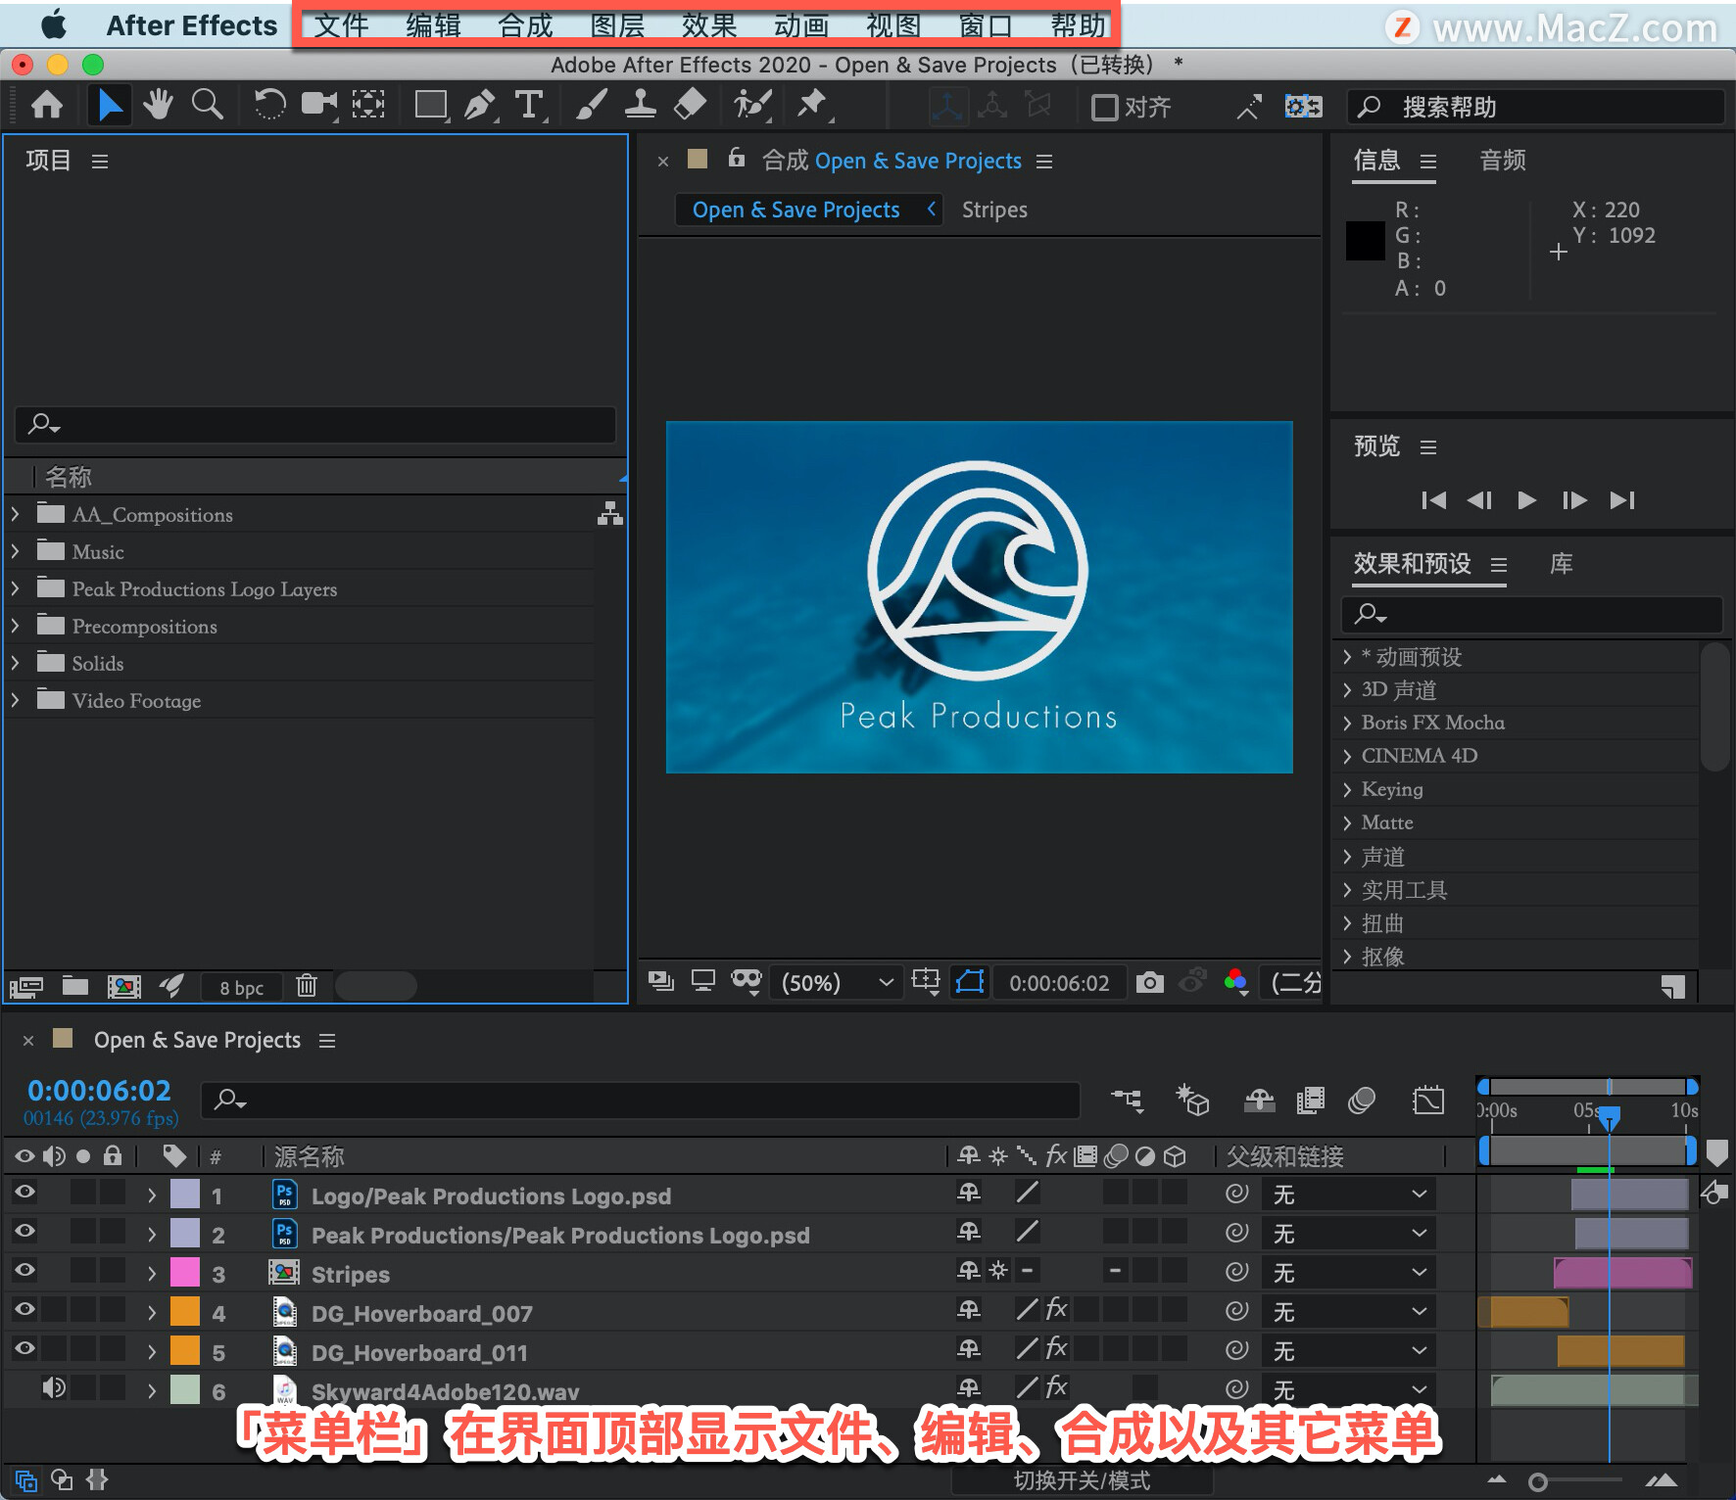Expand the AA_Compositions folder
The image size is (1736, 1500).
click(x=15, y=514)
